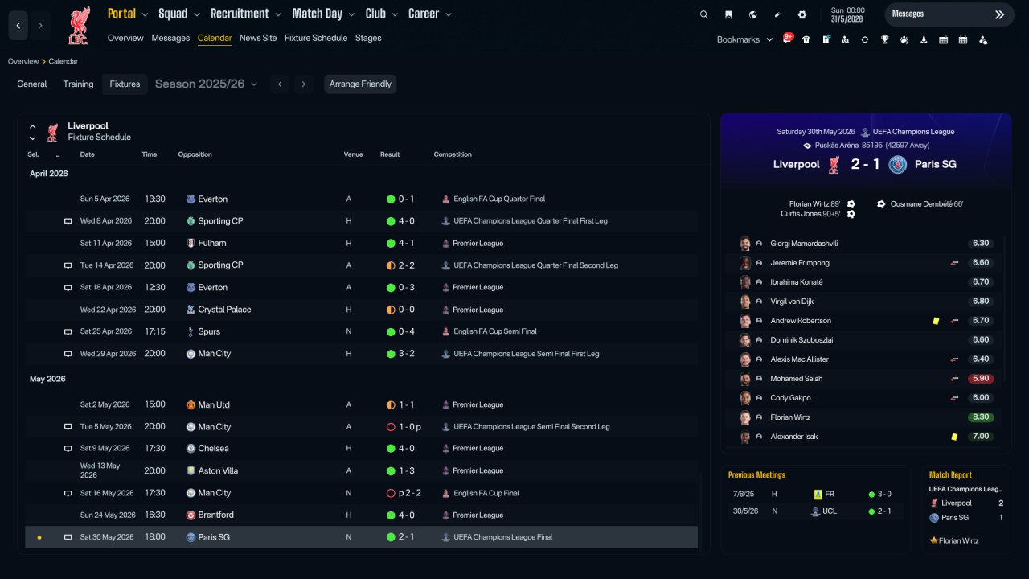Click the down chevron beside Liverpool Fixture Schedule
1029x579 pixels.
[x=33, y=138]
